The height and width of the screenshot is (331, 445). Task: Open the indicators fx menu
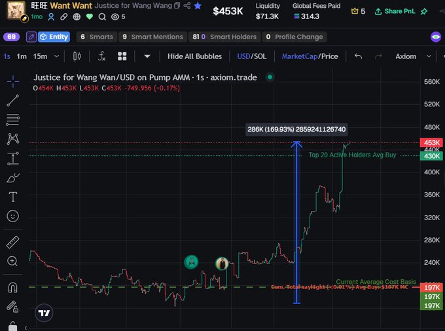tap(101, 56)
